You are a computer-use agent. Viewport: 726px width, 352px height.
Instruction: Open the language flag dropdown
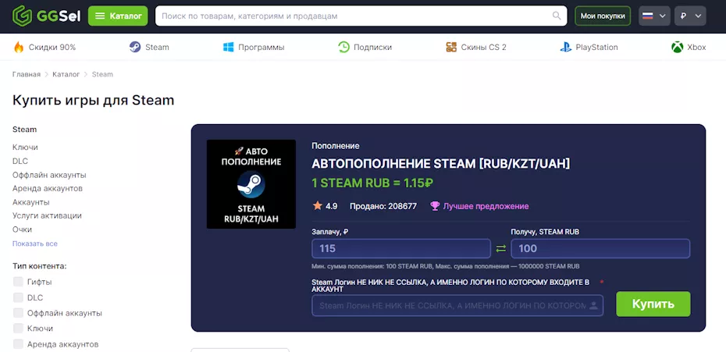point(654,16)
